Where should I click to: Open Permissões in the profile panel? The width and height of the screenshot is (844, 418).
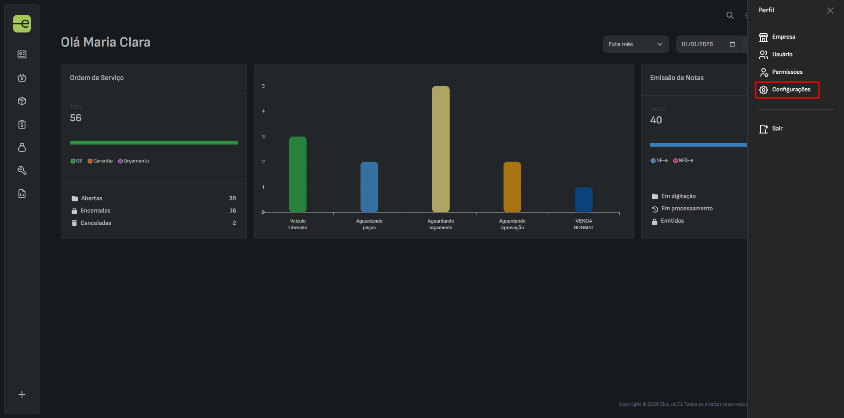787,72
